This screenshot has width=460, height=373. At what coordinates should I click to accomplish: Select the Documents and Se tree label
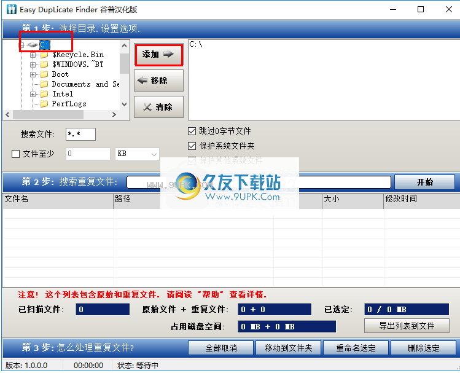coord(85,84)
